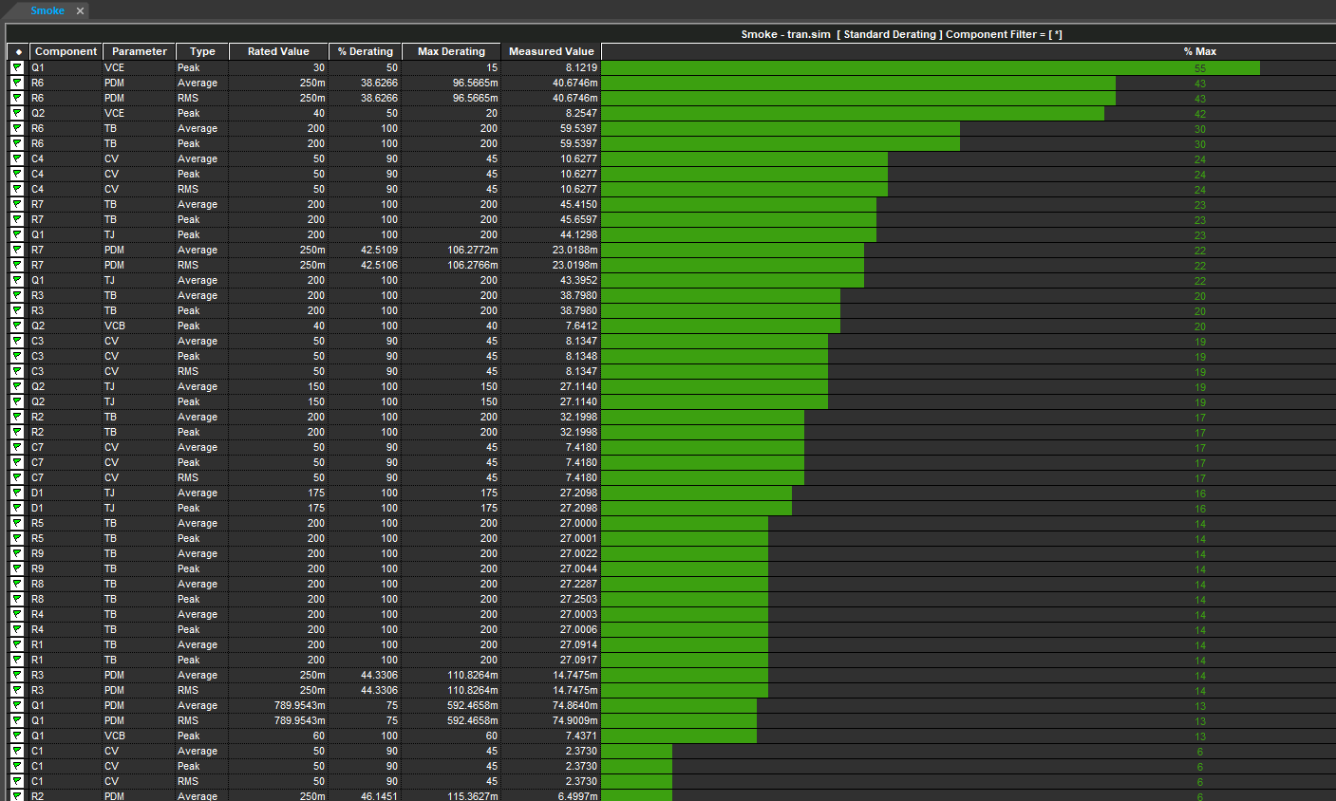Select the flag icon for R6 PDM RMS row
Image resolution: width=1336 pixels, height=801 pixels.
(17, 98)
